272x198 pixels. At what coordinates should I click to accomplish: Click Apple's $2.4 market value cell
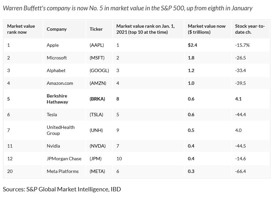(192, 45)
